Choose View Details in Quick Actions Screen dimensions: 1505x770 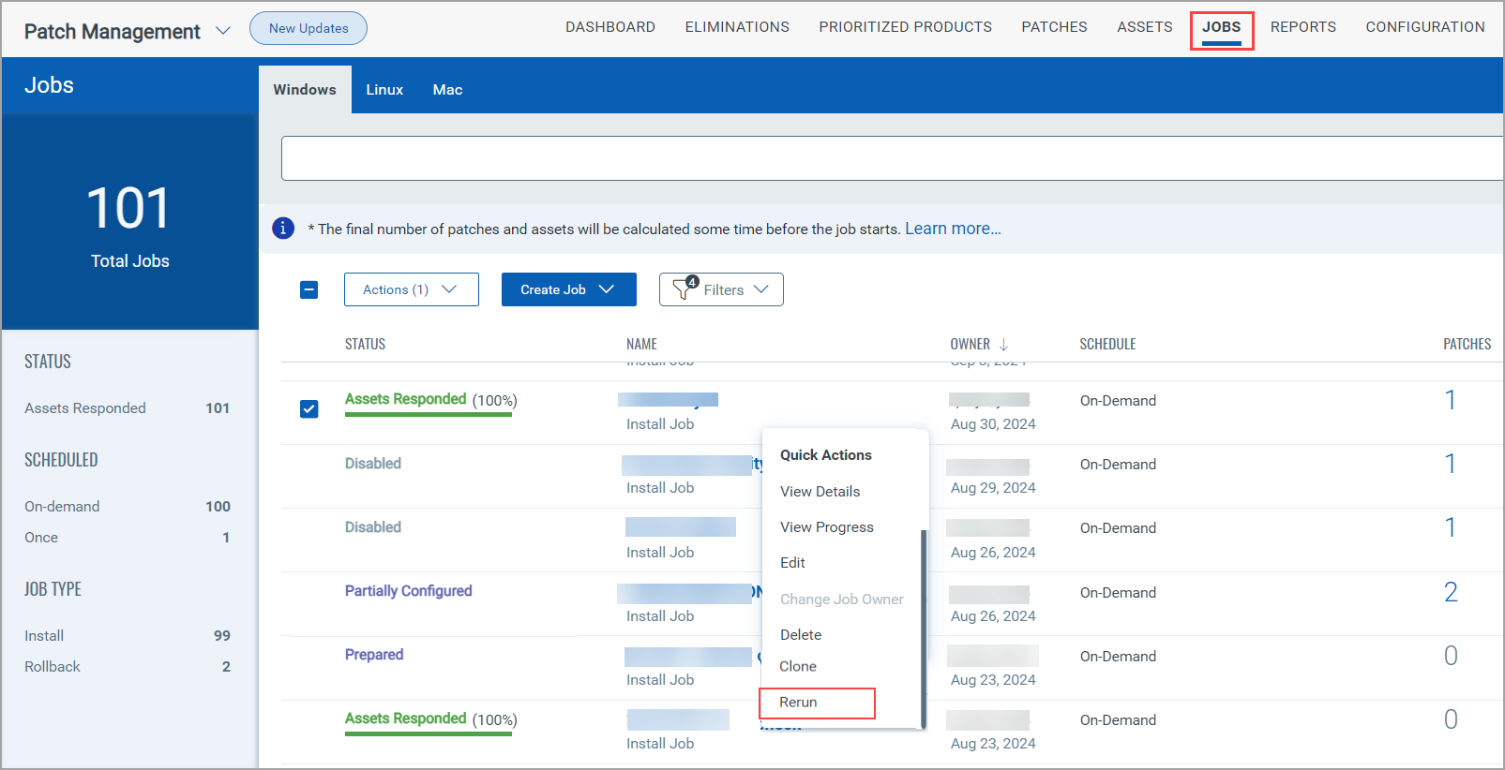[x=820, y=491]
